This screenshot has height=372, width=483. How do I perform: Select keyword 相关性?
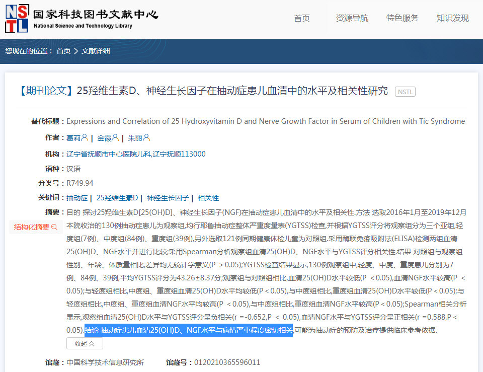[x=208, y=198]
